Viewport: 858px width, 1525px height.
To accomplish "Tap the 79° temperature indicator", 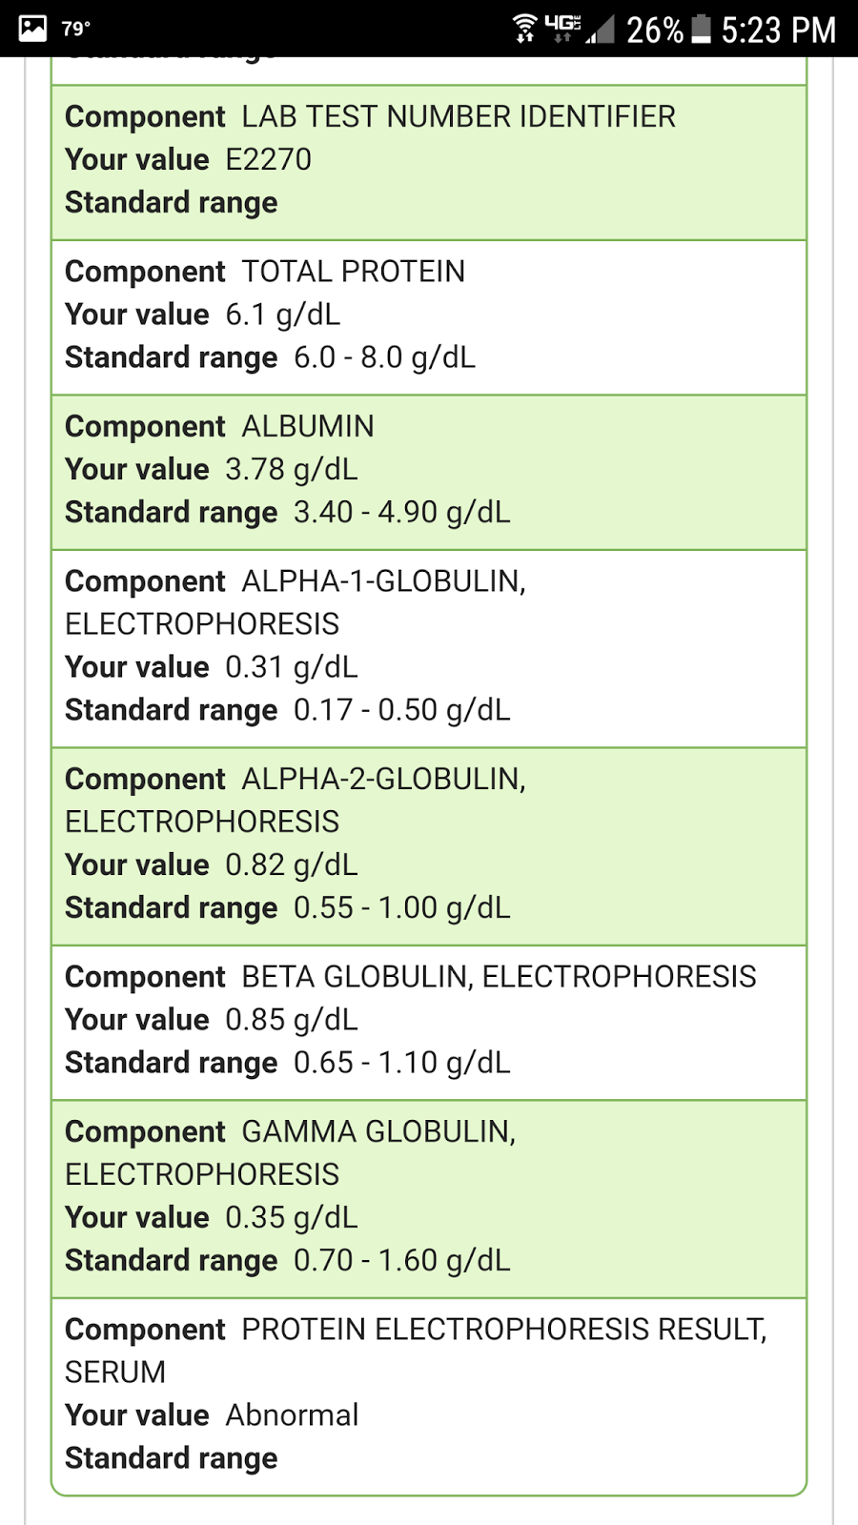I will (76, 29).
